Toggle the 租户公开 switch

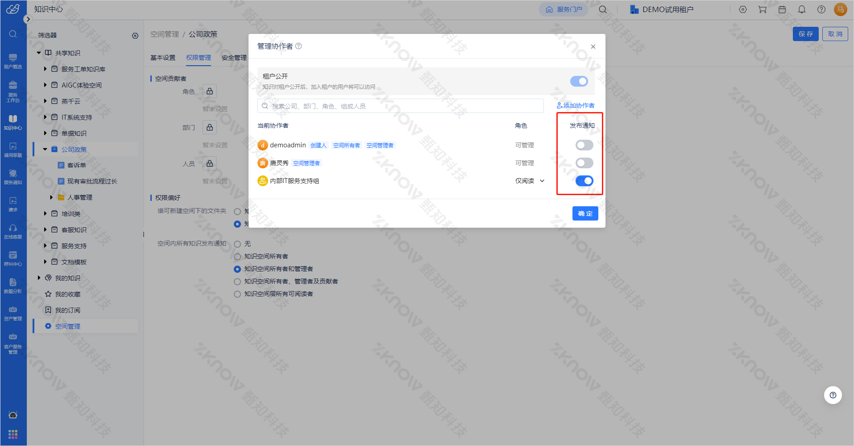point(579,81)
